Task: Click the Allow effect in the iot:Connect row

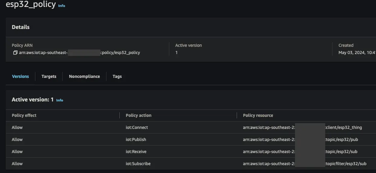Action: (17, 127)
